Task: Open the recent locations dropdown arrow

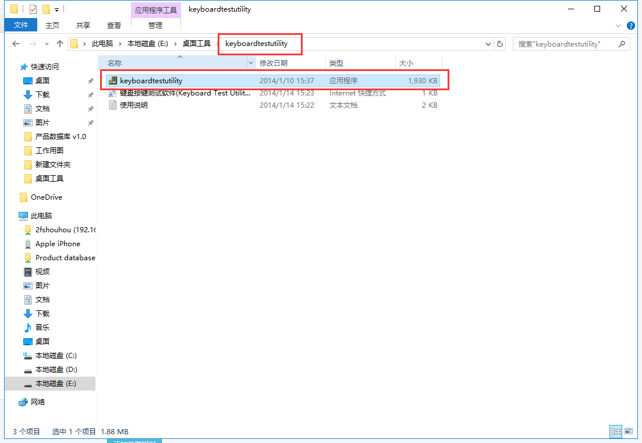Action: click(x=47, y=44)
